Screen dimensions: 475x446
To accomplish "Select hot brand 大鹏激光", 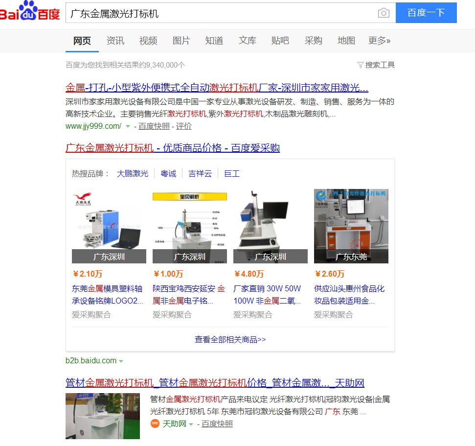I will (133, 174).
